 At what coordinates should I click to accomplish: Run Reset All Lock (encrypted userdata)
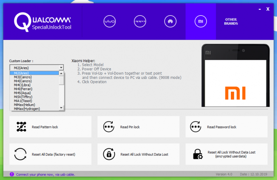point(226,154)
